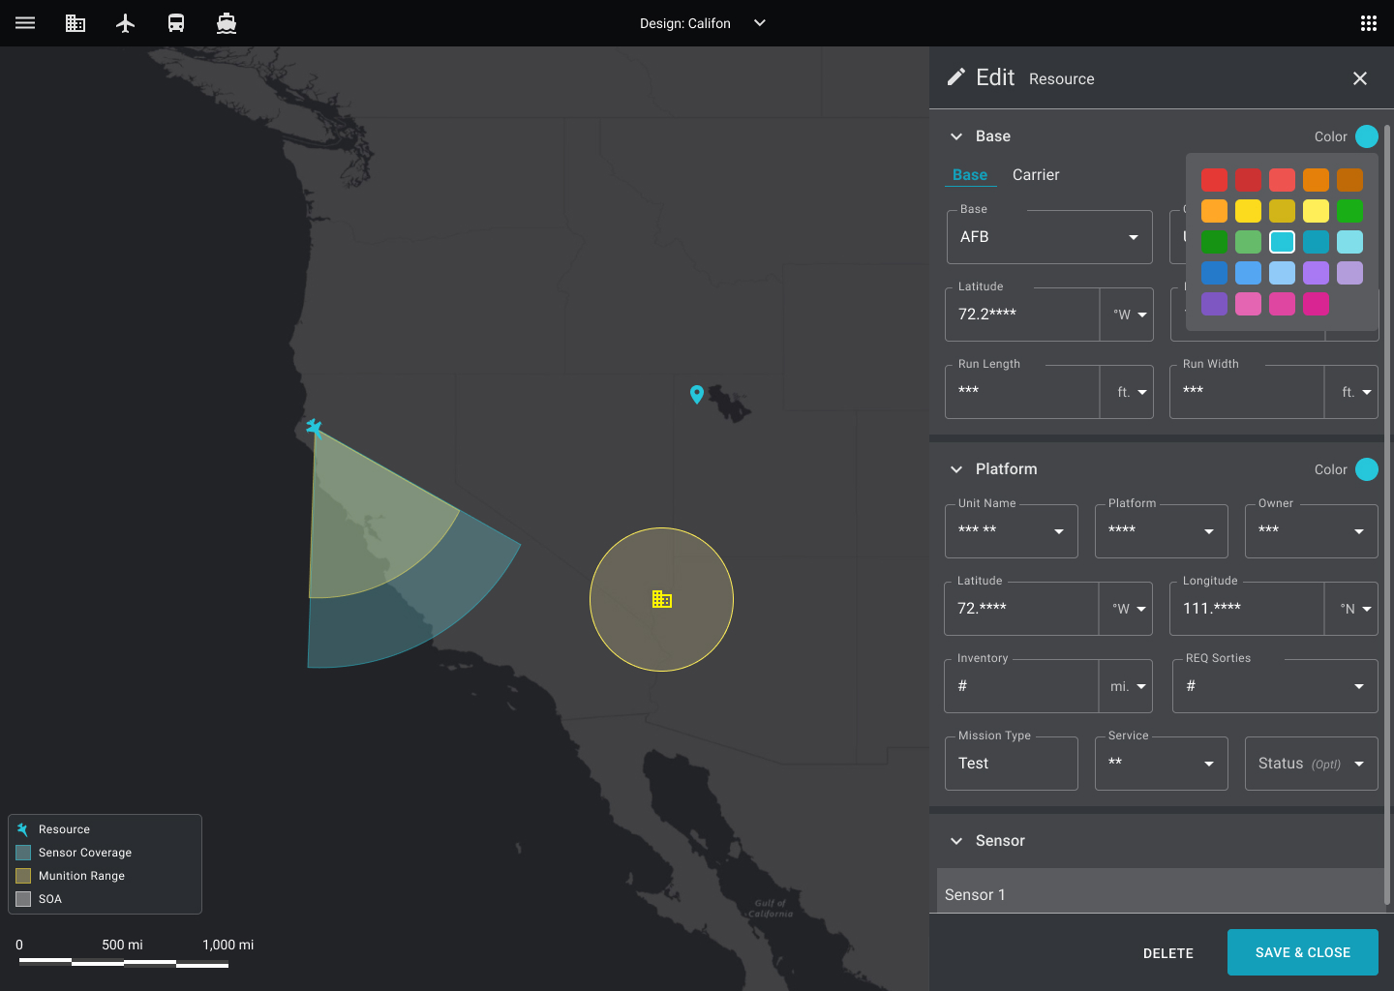Collapse the Base section
The height and width of the screenshot is (991, 1394).
click(x=956, y=136)
